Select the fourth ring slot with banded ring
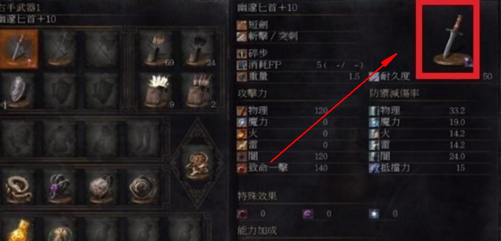Screen dimensions: 501x241 pos(143,188)
